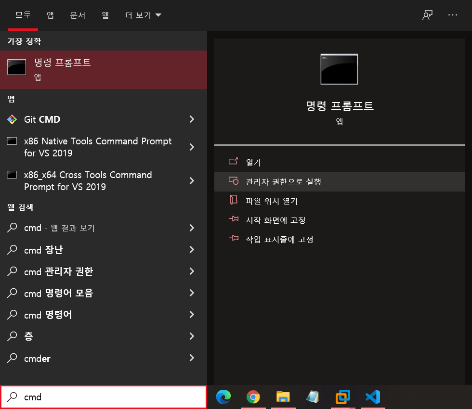Expand the x86_x64 Cross Tools Command Prompt arrow

point(192,181)
